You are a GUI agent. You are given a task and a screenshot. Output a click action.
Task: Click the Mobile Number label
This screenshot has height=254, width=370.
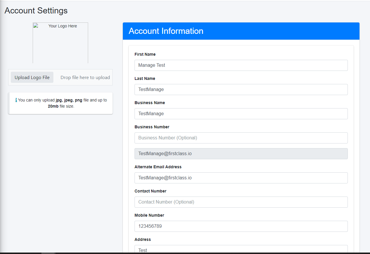tap(149, 215)
